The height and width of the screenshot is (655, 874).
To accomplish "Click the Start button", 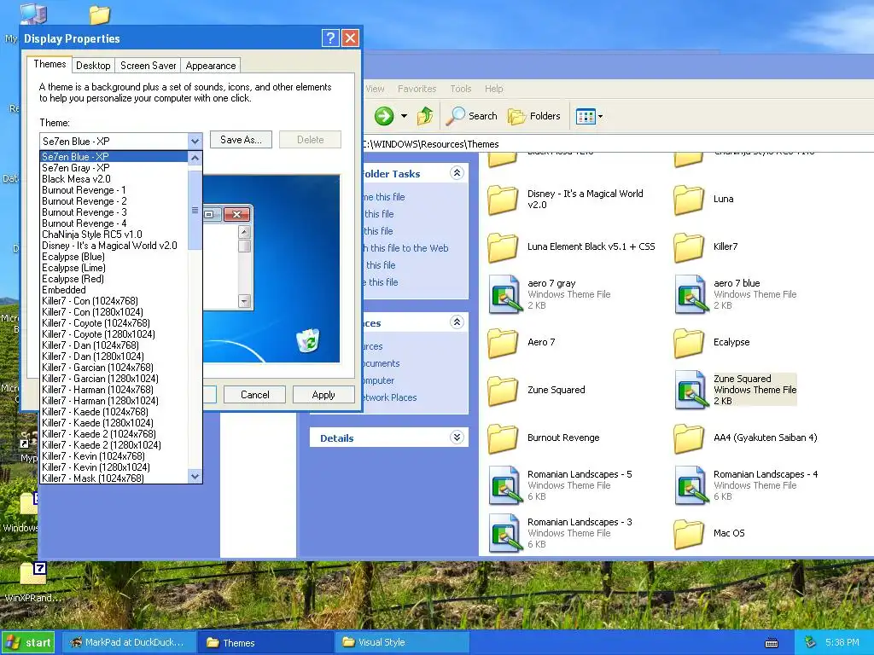I will [29, 643].
